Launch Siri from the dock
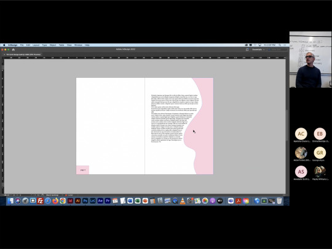The width and height of the screenshot is (332, 249). tap(18, 201)
